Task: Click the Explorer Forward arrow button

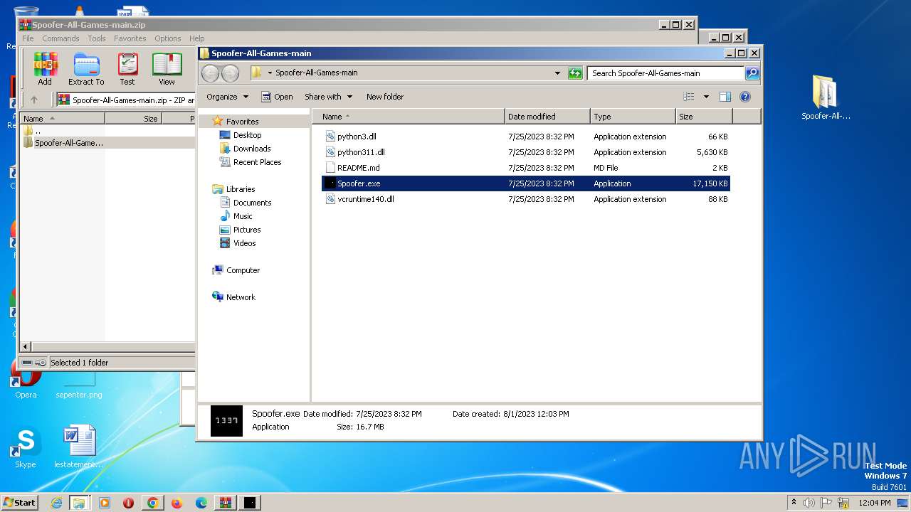Action: click(230, 73)
